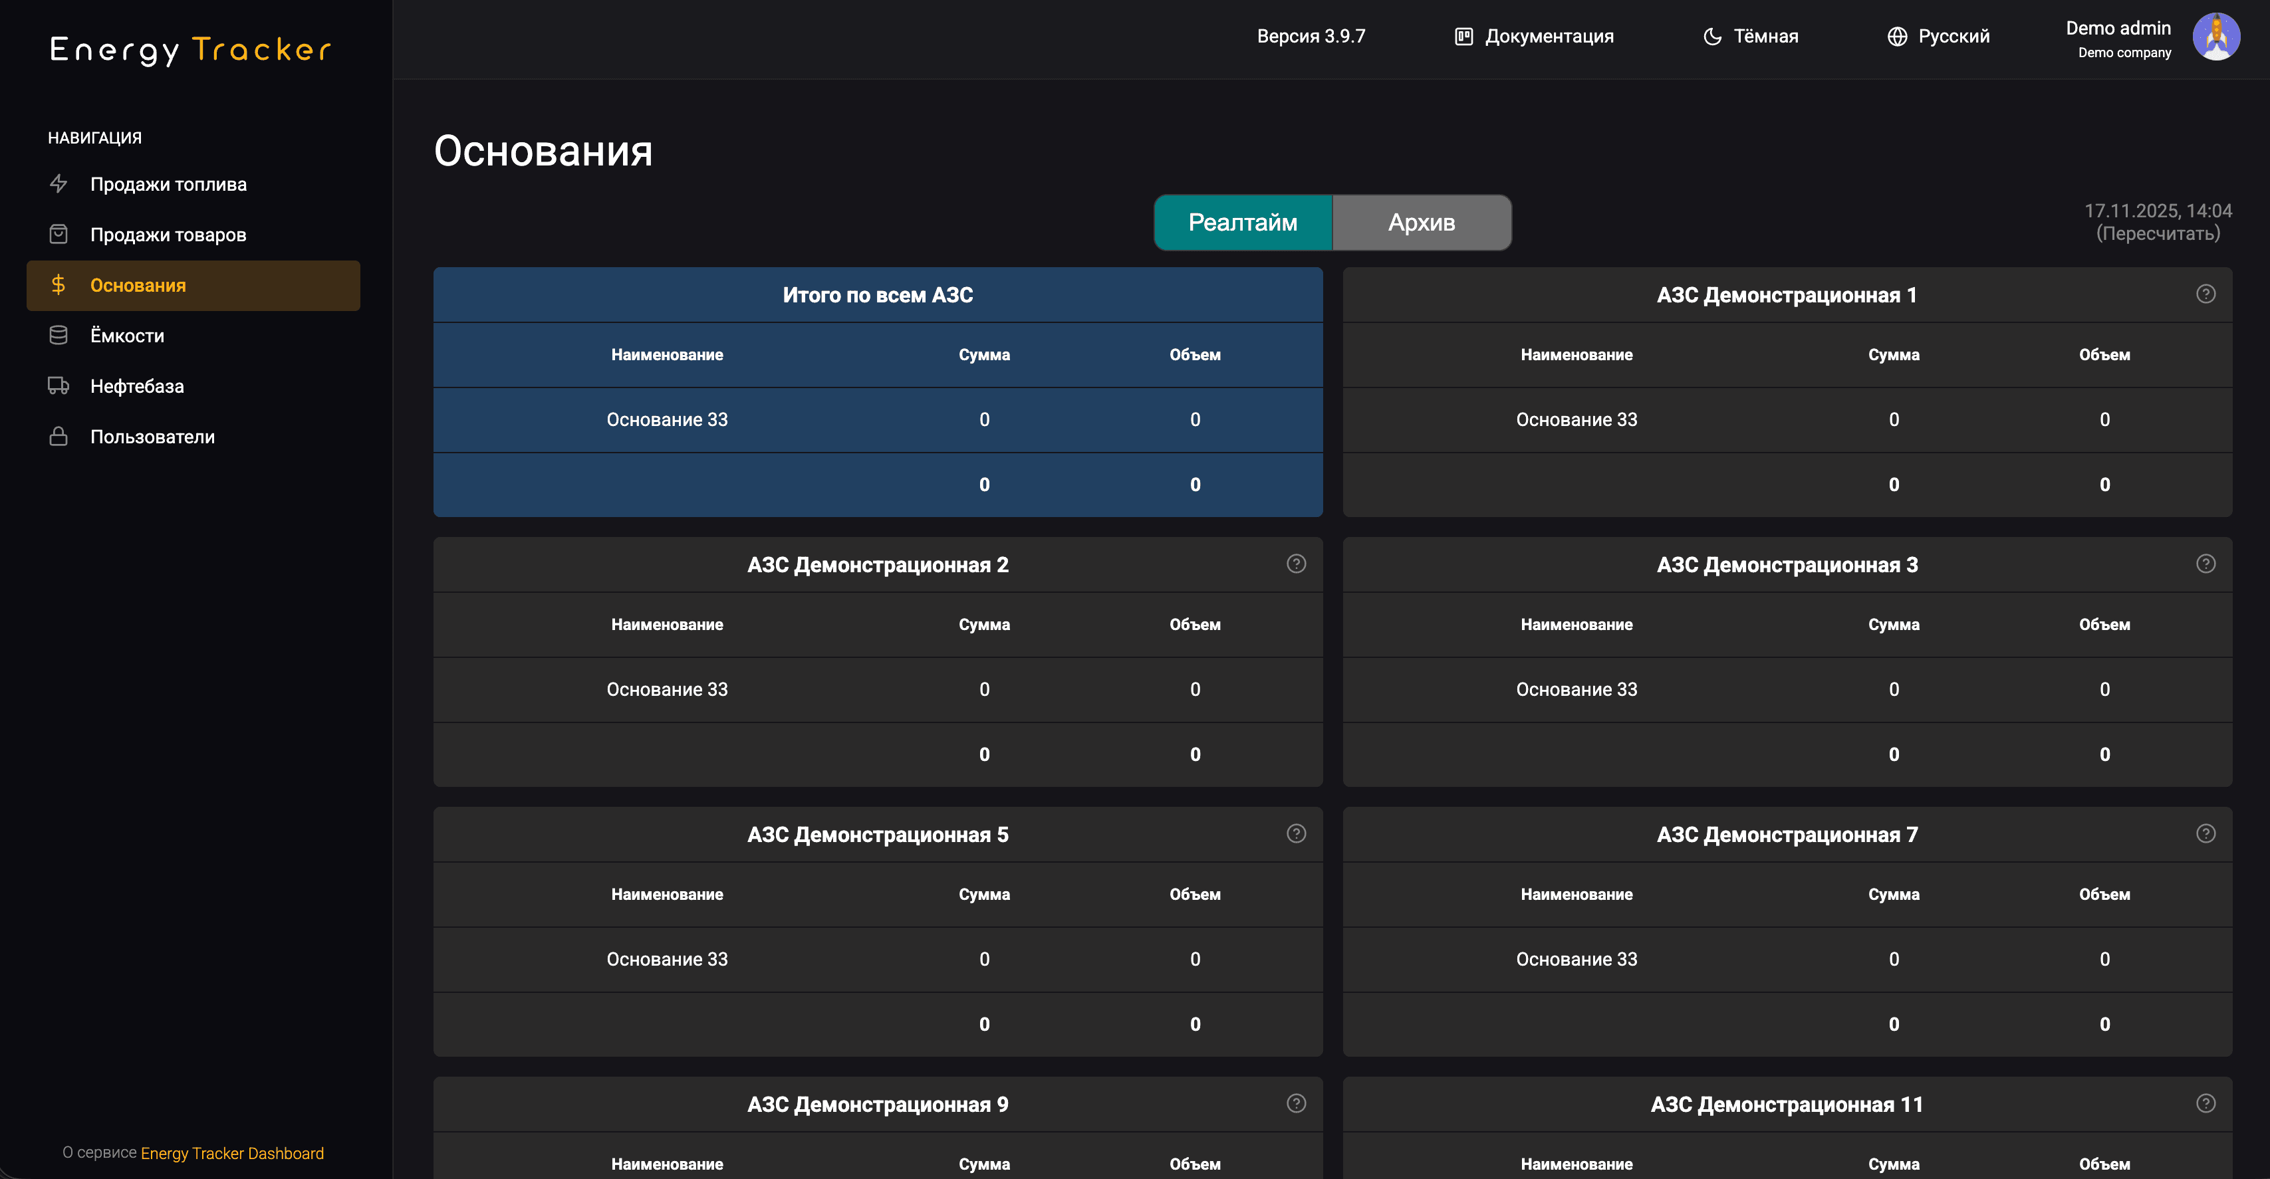This screenshot has width=2270, height=1179.
Task: Click the Пользователи lock icon
Action: [58, 436]
